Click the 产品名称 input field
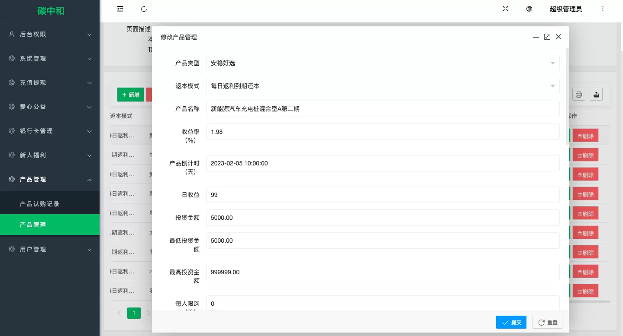The image size is (623, 336). (x=382, y=109)
